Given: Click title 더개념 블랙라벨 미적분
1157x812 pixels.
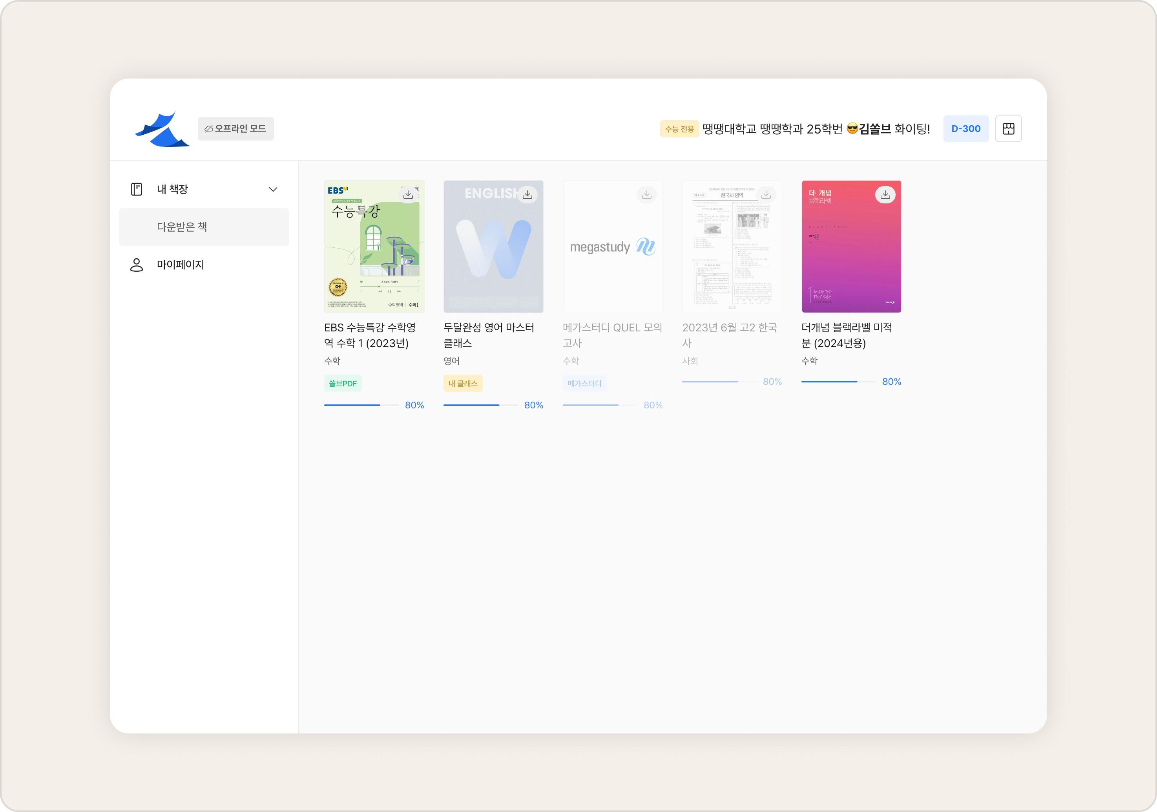Looking at the screenshot, I should click(x=847, y=335).
